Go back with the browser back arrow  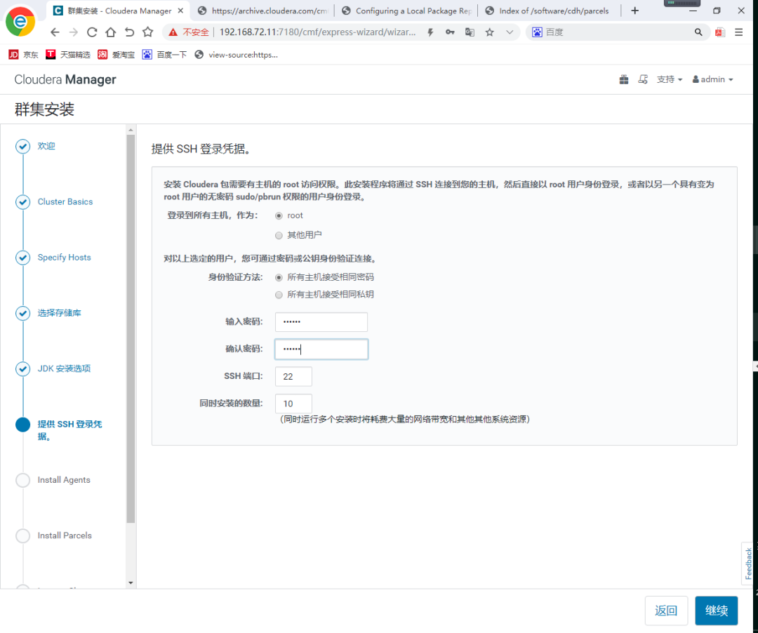55,32
